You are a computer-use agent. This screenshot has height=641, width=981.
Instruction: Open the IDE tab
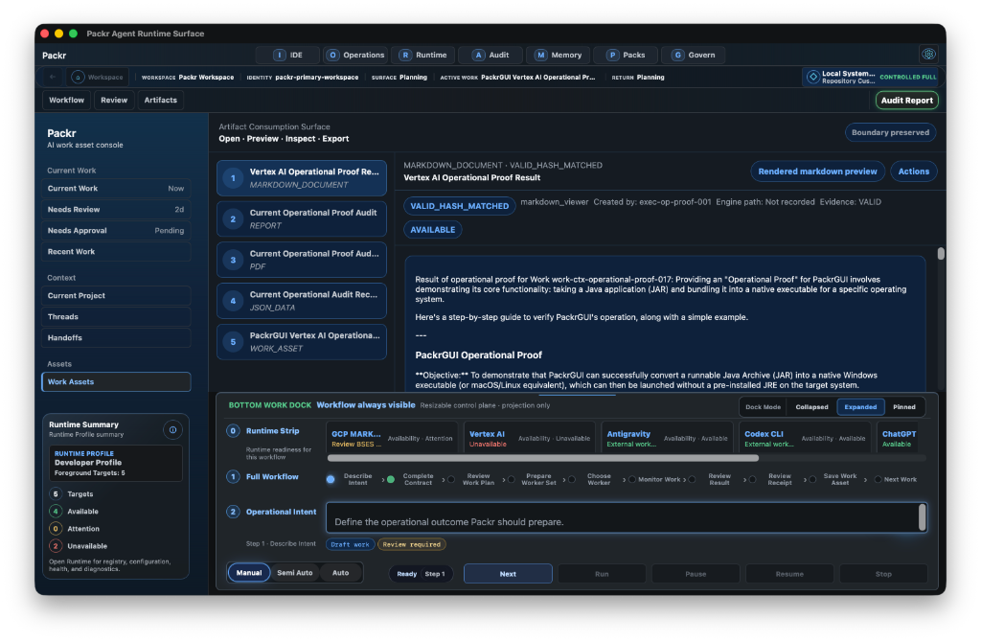tap(287, 55)
